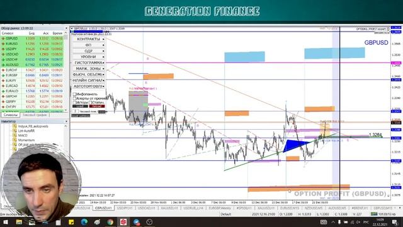Open the yellow sticky notes taskbar icon
This screenshot has width=403, height=227.
pyautogui.click(x=71, y=222)
